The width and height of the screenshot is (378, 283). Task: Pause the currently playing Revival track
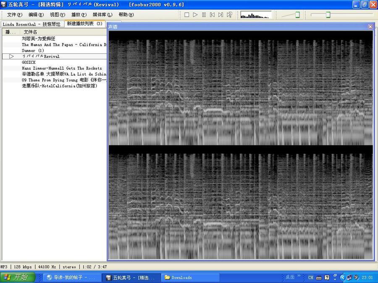[x=204, y=15]
